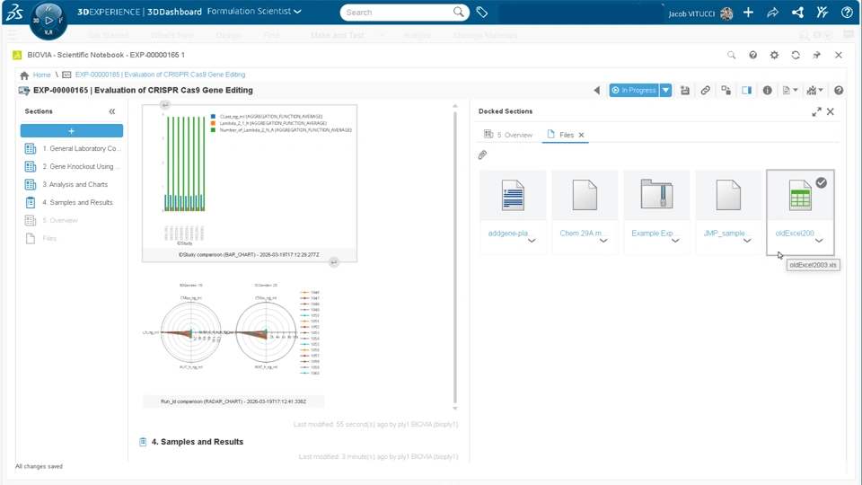
Task: Toggle the docked side panel icon
Action: coord(746,90)
